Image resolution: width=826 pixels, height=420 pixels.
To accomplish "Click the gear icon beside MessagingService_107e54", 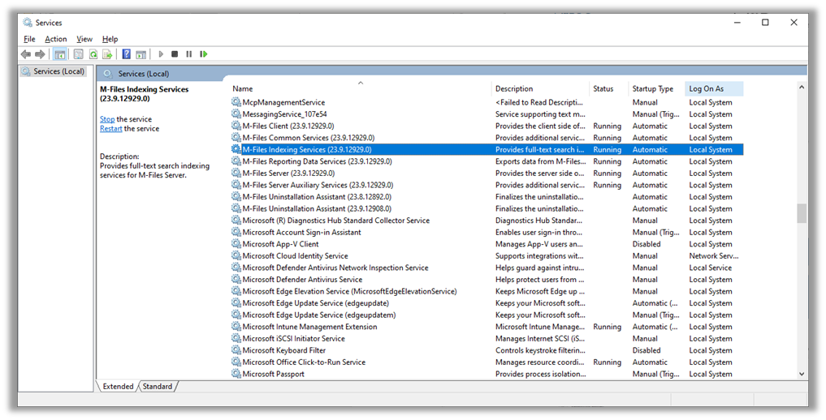I will click(x=236, y=114).
